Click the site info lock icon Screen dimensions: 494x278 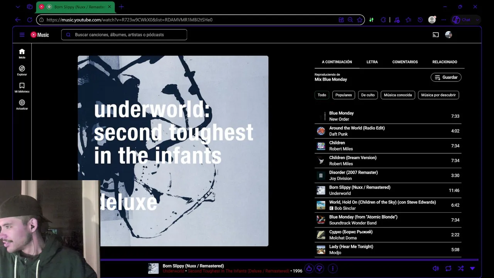tap(42, 20)
